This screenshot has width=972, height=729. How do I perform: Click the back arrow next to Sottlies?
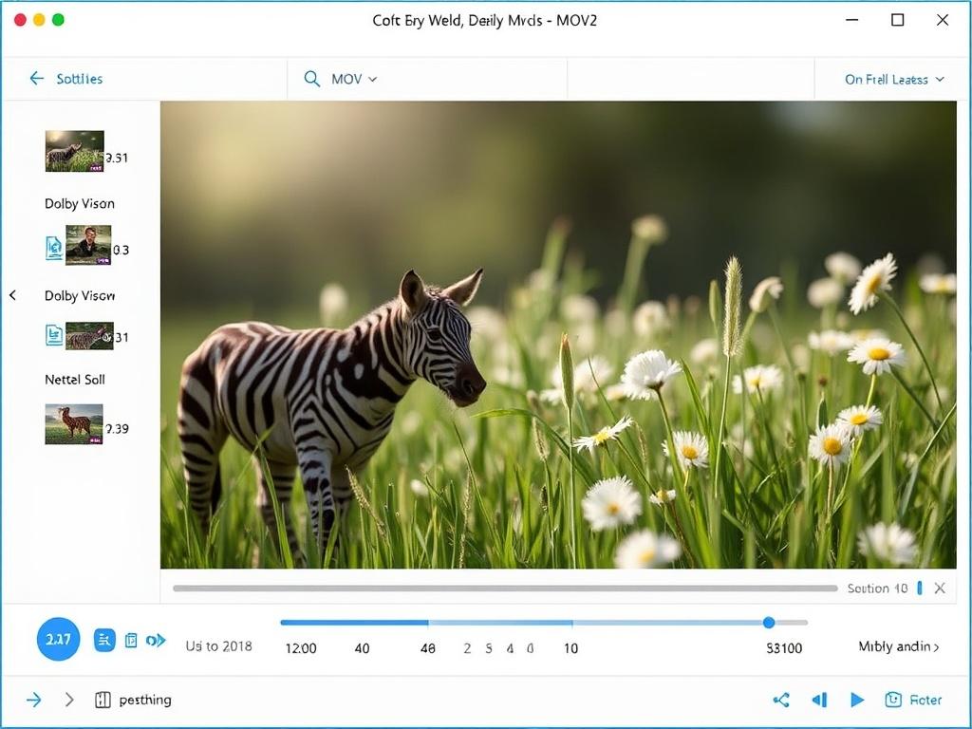(x=37, y=79)
